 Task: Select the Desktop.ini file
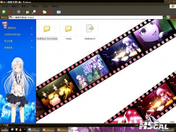coord(90,30)
